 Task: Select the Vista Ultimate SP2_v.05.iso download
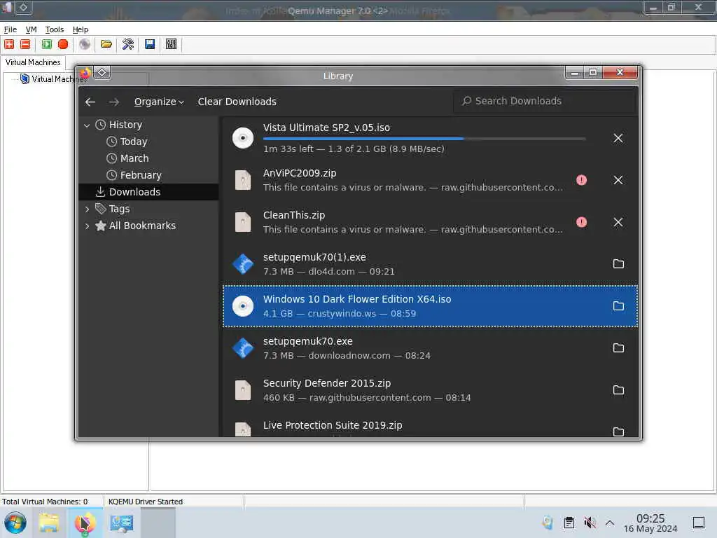coord(430,138)
